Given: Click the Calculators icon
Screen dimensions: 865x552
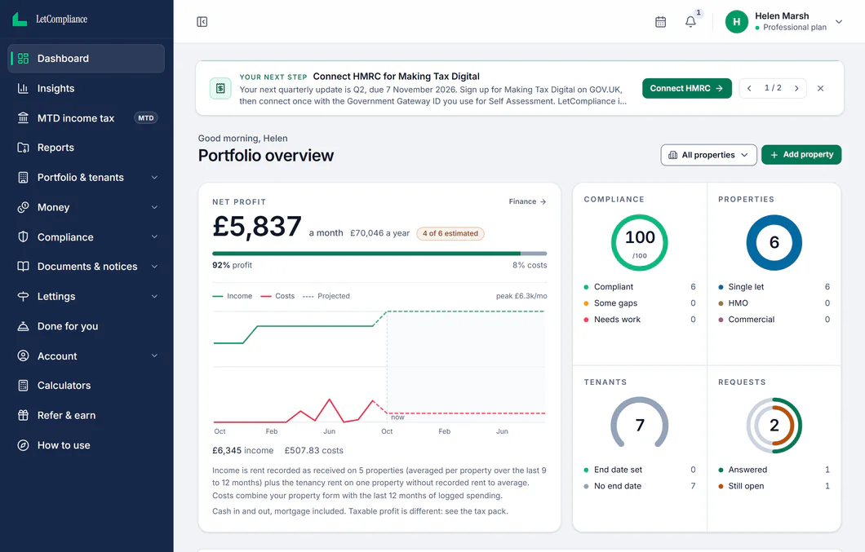Looking at the screenshot, I should coord(23,386).
